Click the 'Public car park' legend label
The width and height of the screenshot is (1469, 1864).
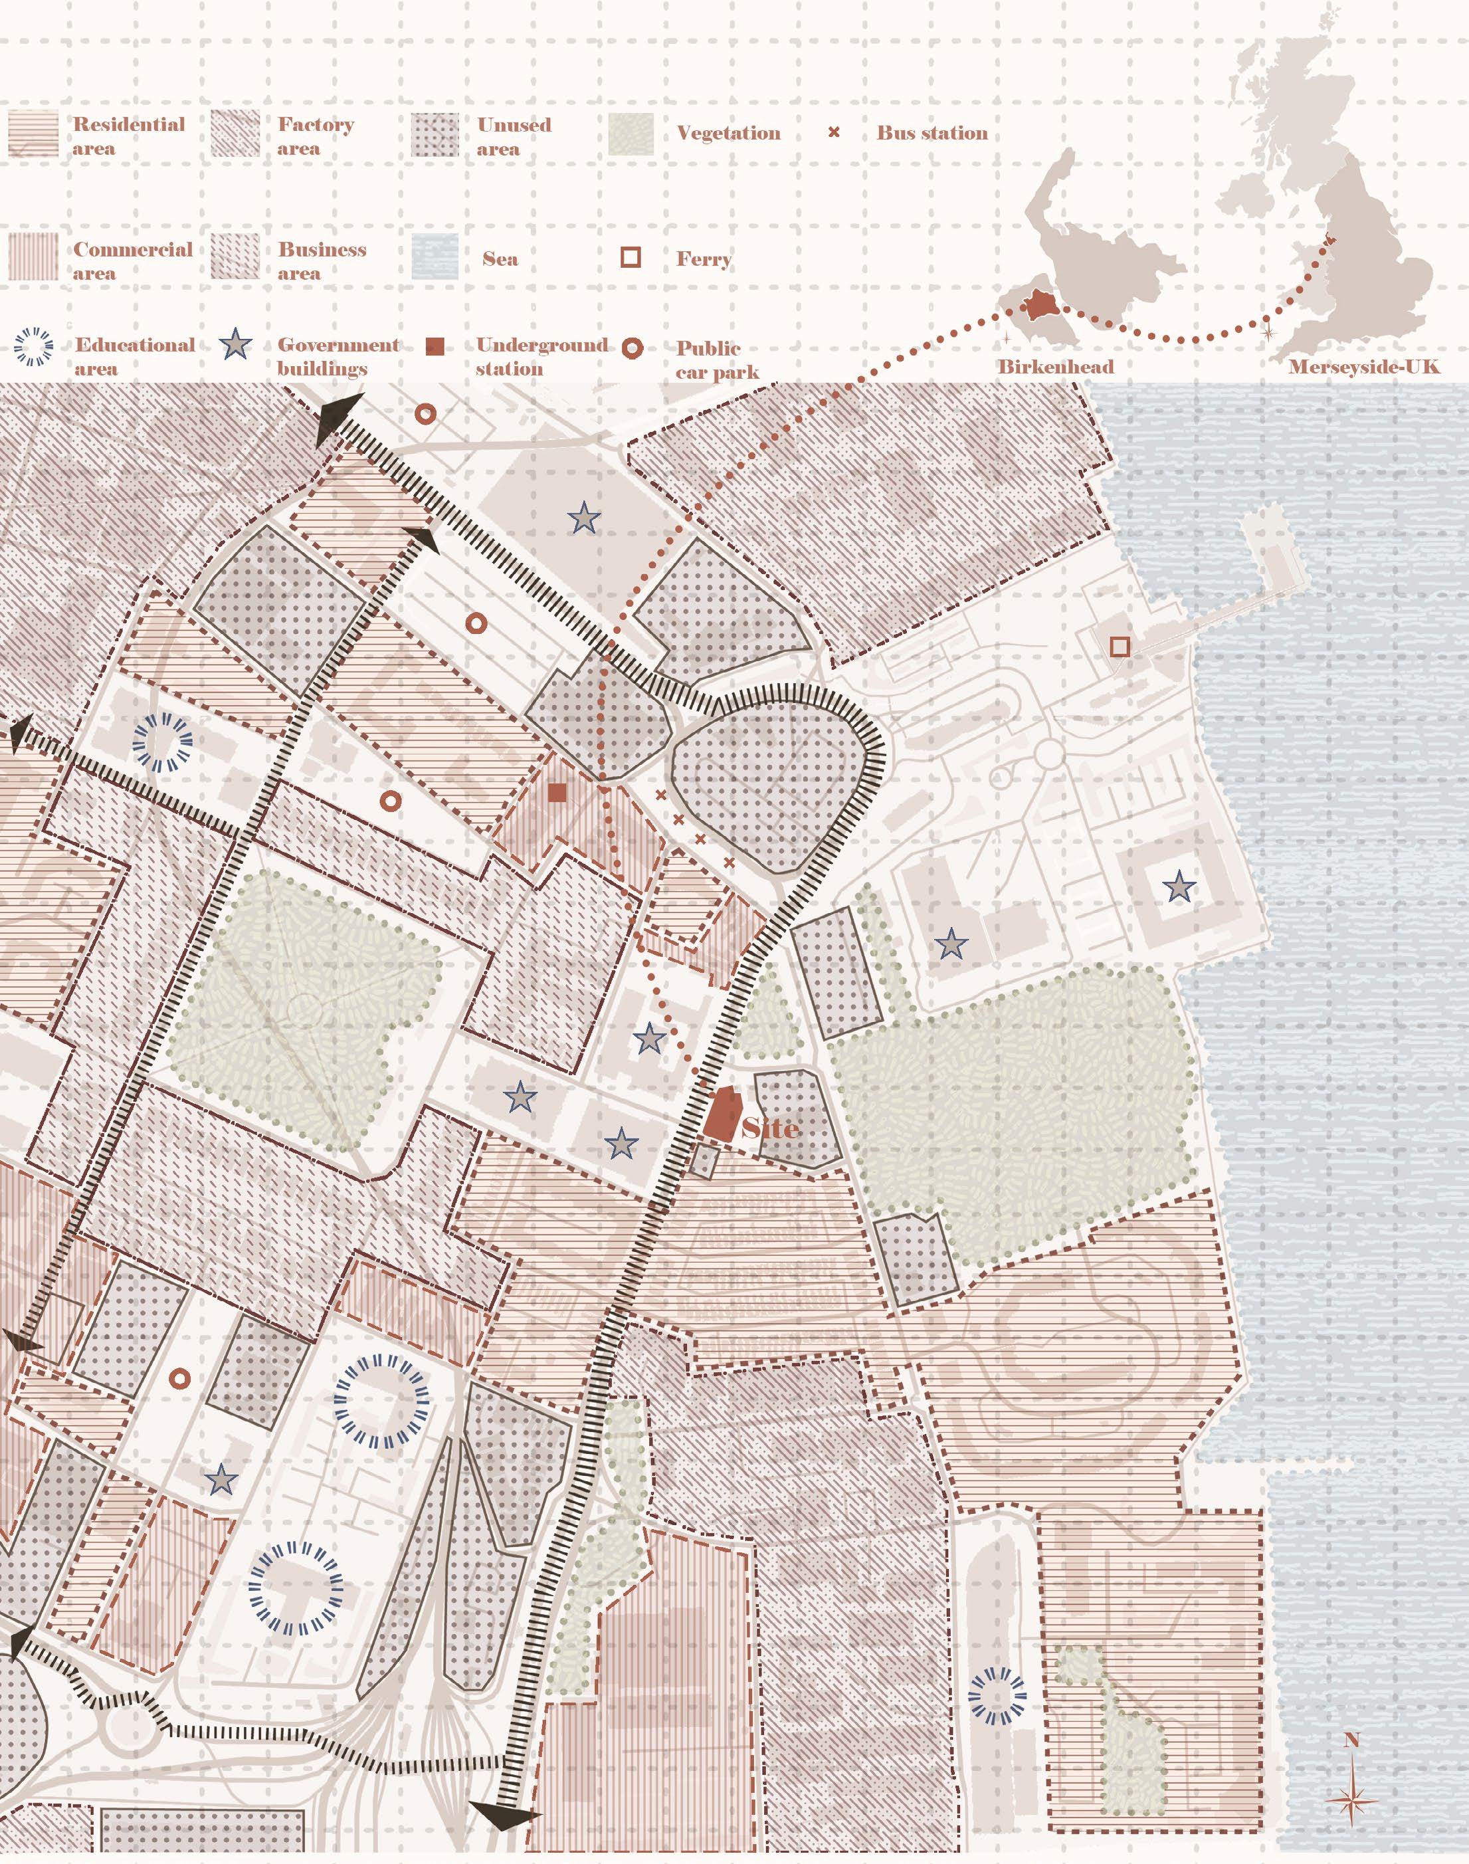(718, 359)
